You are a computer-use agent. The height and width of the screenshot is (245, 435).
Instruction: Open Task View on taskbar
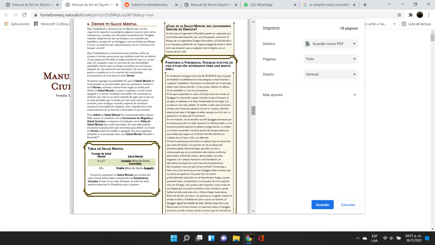point(199,238)
